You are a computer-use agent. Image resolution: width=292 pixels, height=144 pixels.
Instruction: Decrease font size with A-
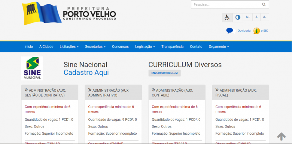(x=265, y=17)
